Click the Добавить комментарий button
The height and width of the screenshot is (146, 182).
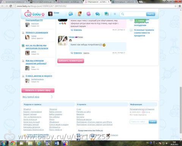(x=71, y=61)
